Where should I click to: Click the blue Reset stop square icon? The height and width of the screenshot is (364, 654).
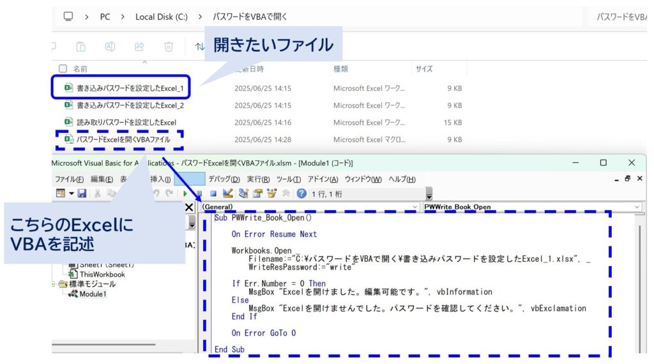click(213, 193)
